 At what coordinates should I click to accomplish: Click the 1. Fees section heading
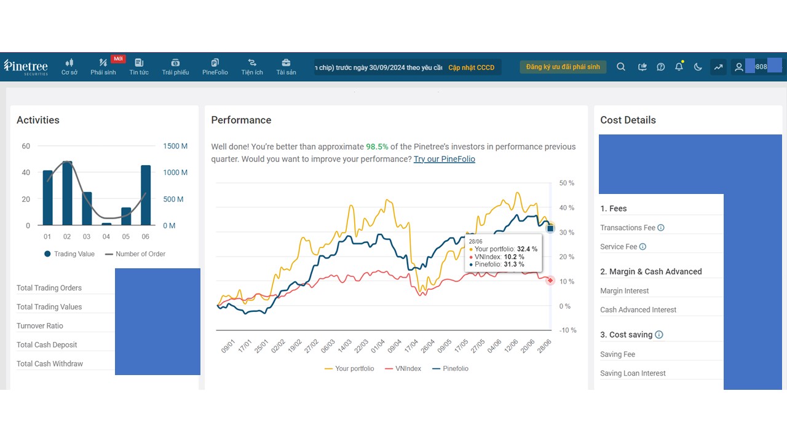point(614,209)
